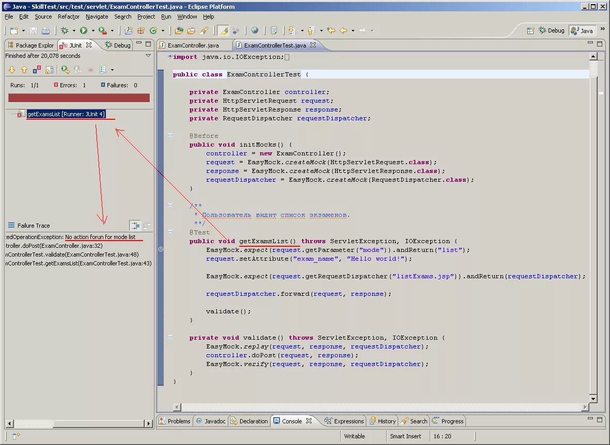Viewport: 610px width, 445px height.
Task: Click the Open Perspective icon
Action: [530, 30]
